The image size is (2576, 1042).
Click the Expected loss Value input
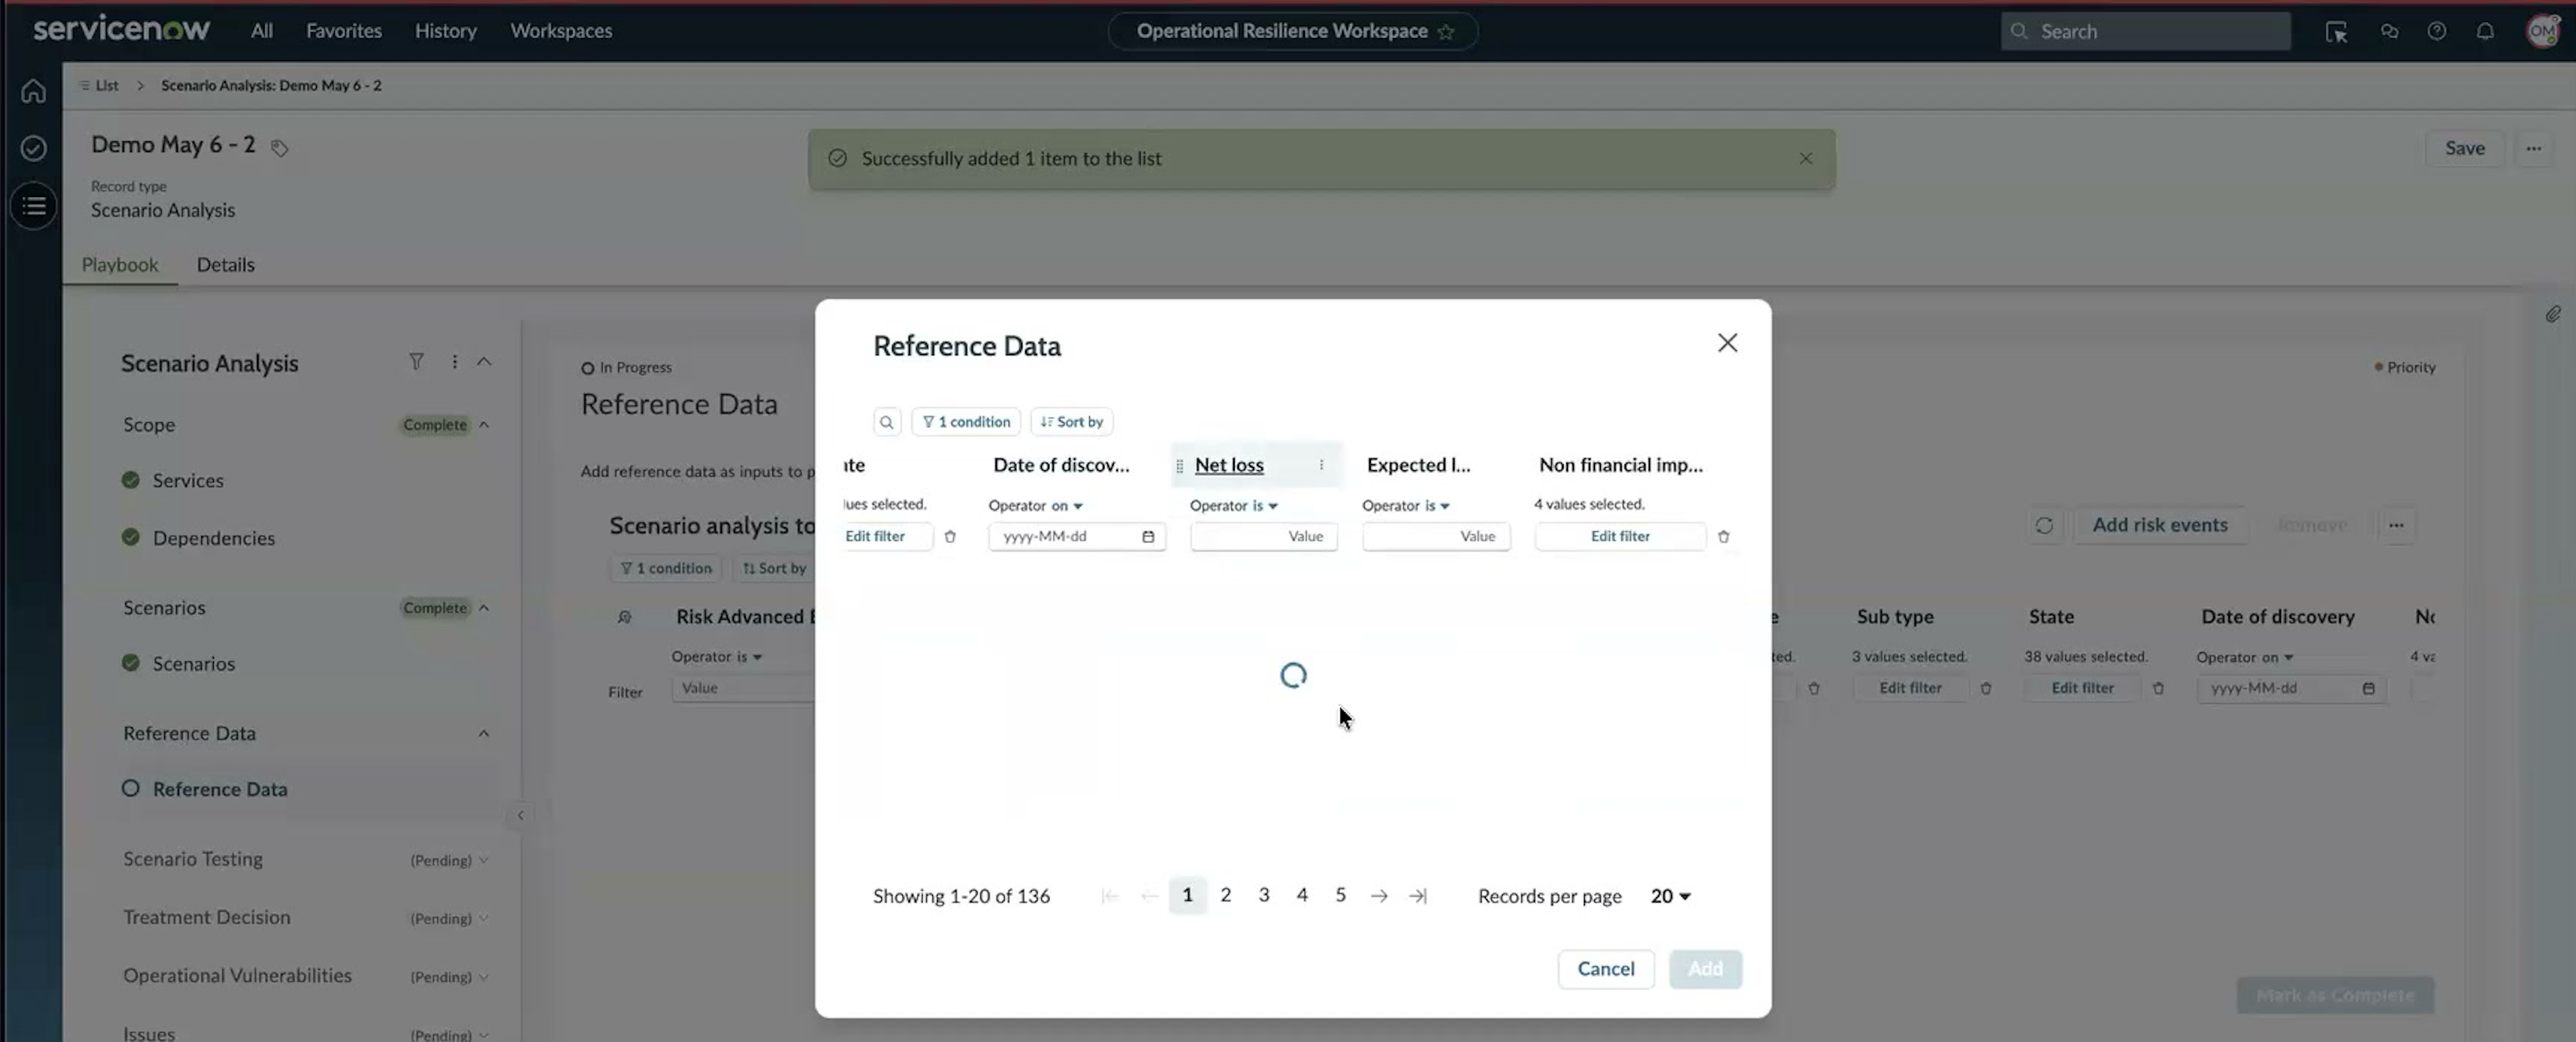1435,537
